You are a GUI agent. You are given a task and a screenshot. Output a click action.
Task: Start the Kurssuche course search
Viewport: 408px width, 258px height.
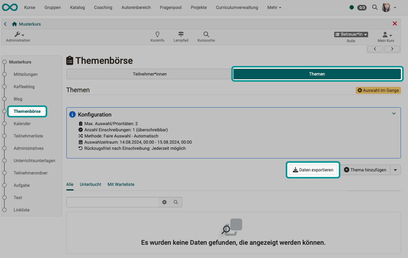(x=206, y=36)
